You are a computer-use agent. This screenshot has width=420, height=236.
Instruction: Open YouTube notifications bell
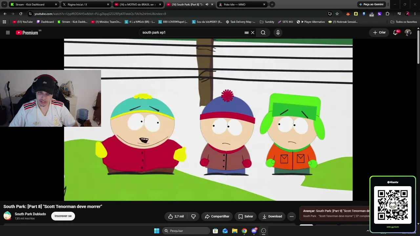click(x=395, y=32)
